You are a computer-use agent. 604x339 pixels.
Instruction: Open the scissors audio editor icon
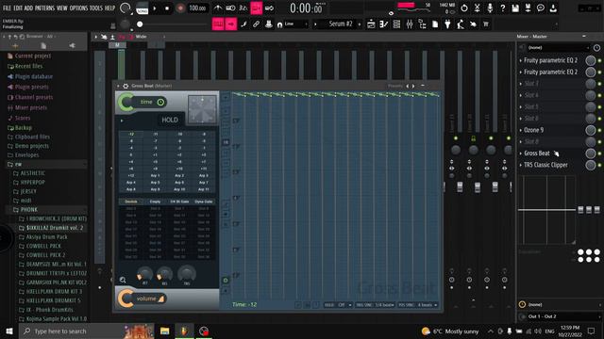[x=477, y=8]
